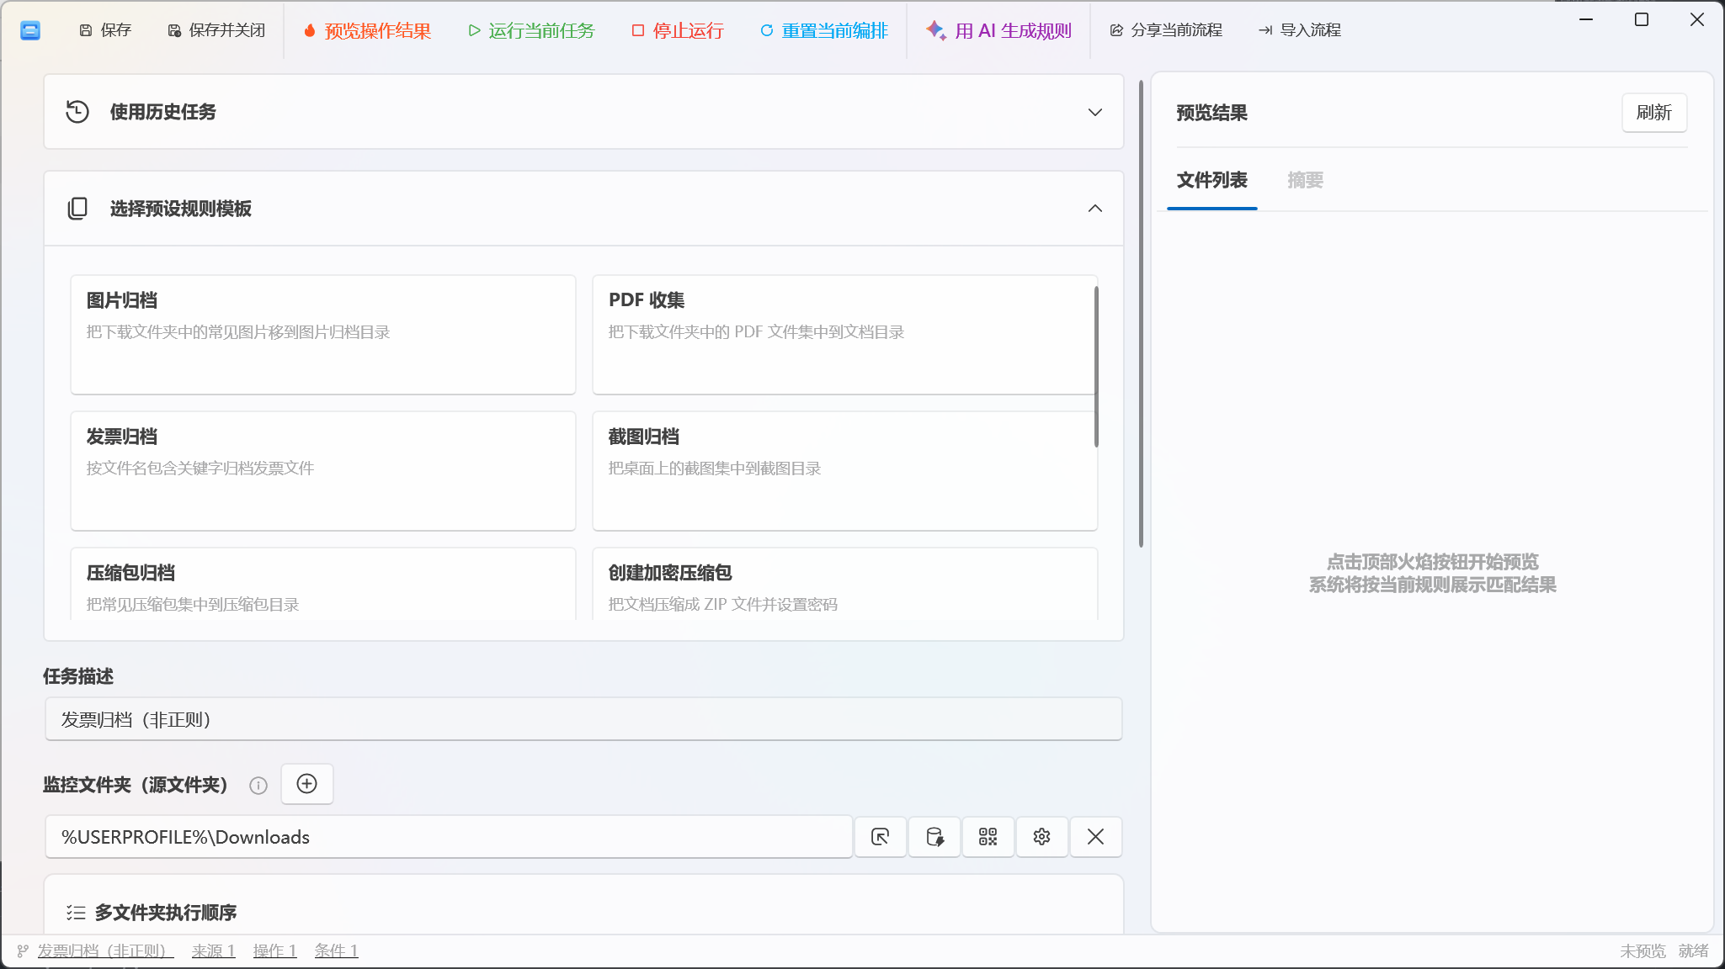Screen dimensions: 1725x969
Task: Click the 操作 1 status bar link
Action: 274,950
